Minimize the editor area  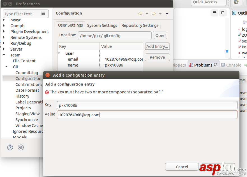click(214, 13)
